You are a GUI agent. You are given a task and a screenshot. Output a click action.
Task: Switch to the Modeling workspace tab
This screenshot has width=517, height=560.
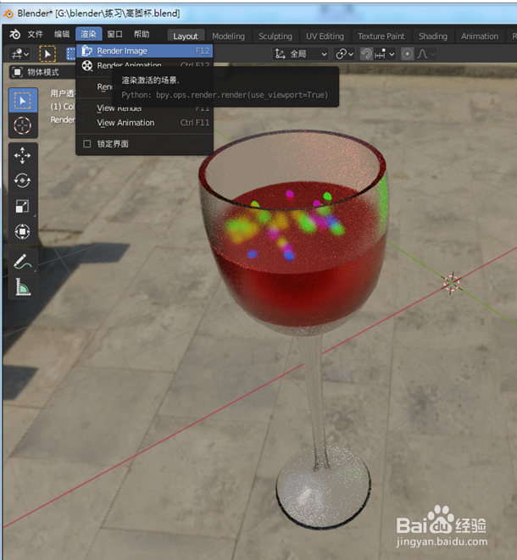[x=228, y=36]
